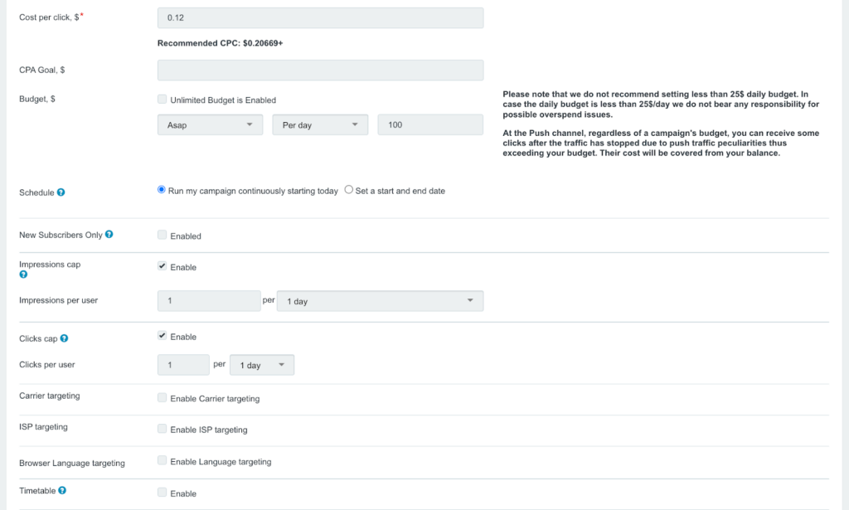Click the Cost per click input field
The image size is (849, 510).
[320, 17]
